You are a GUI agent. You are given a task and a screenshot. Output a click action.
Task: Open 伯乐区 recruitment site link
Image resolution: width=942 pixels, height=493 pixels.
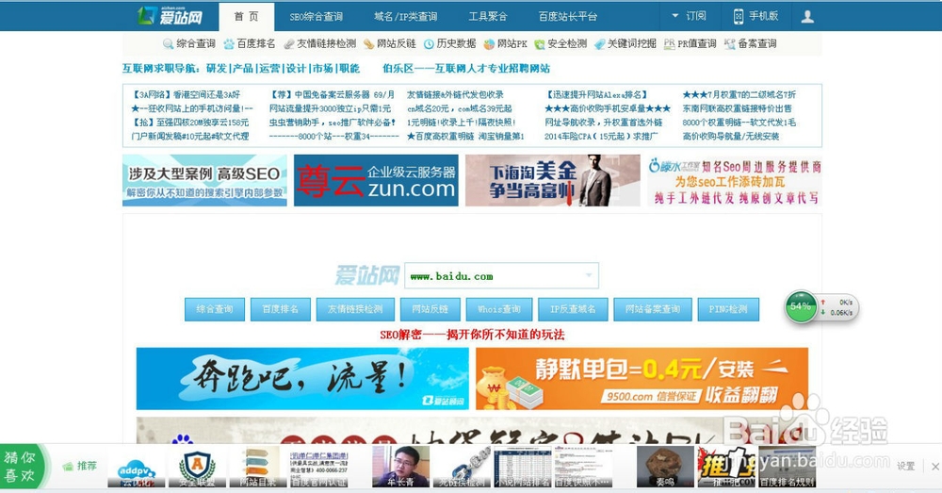pyautogui.click(x=466, y=69)
